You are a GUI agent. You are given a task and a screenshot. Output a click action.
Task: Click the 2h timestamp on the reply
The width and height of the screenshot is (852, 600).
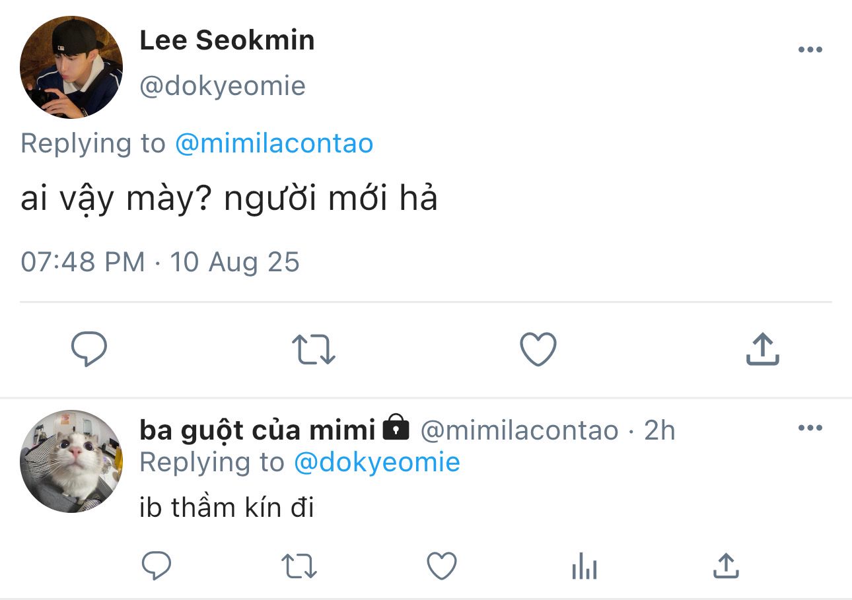pos(659,430)
